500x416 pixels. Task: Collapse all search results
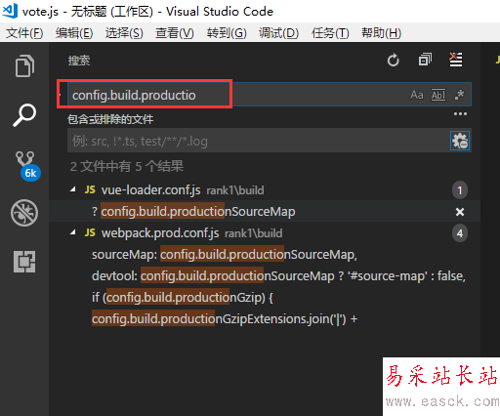[425, 60]
